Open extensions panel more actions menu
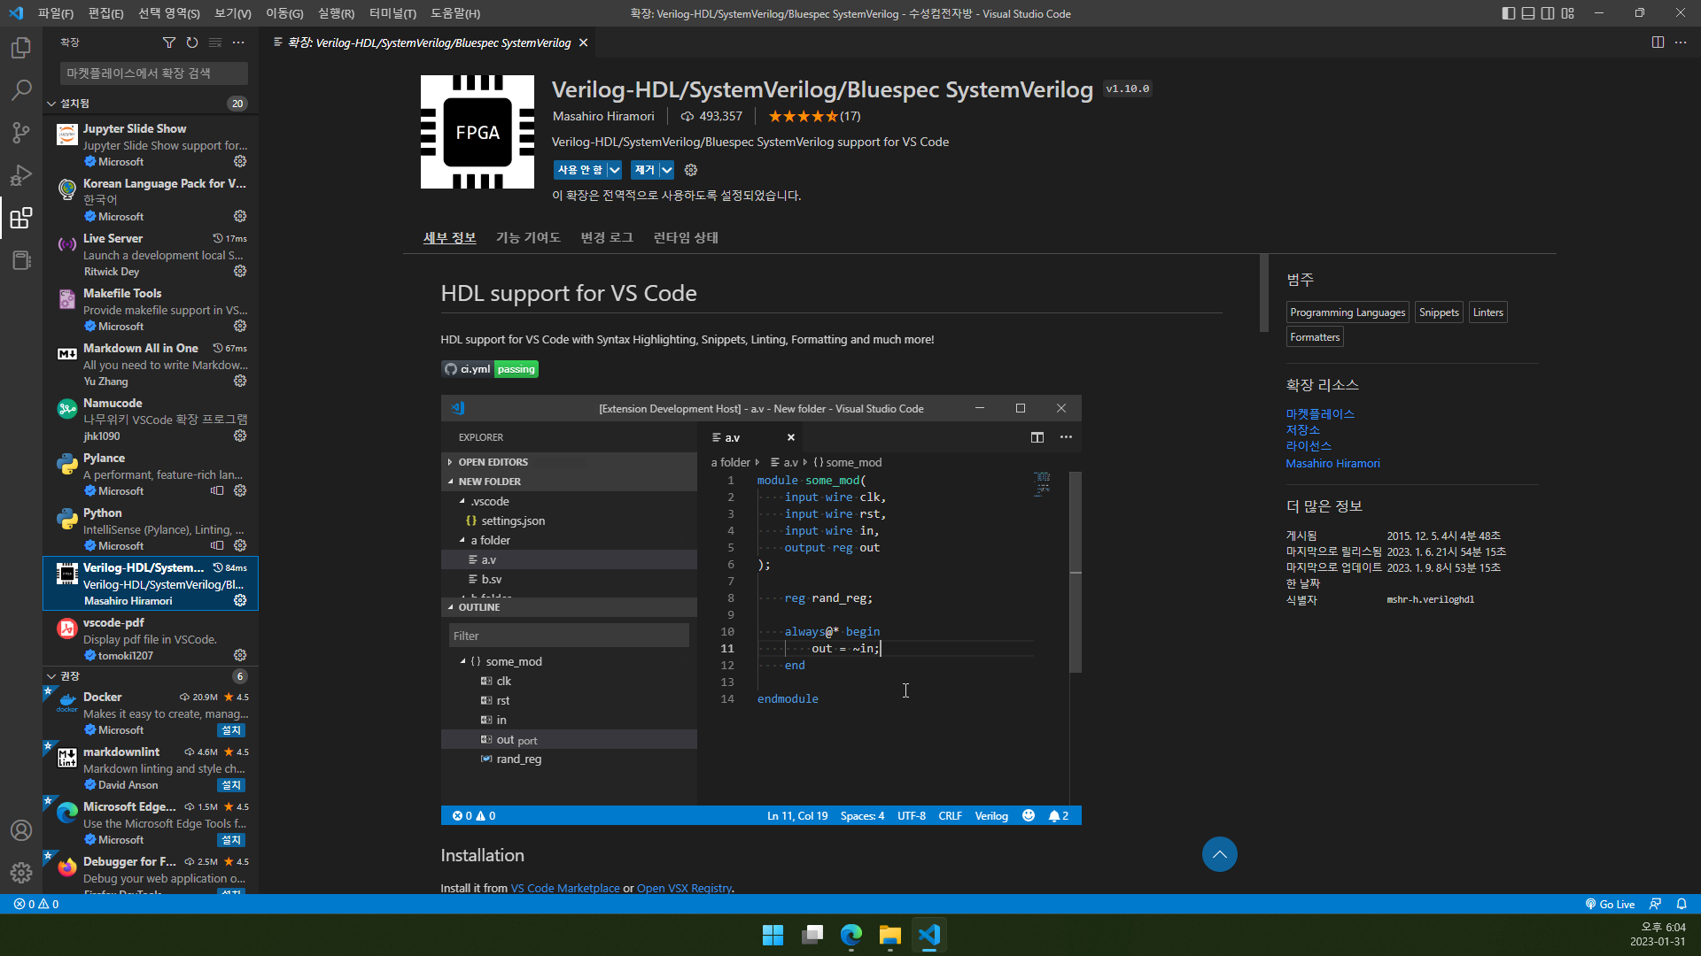This screenshot has width=1701, height=956. [x=238, y=42]
